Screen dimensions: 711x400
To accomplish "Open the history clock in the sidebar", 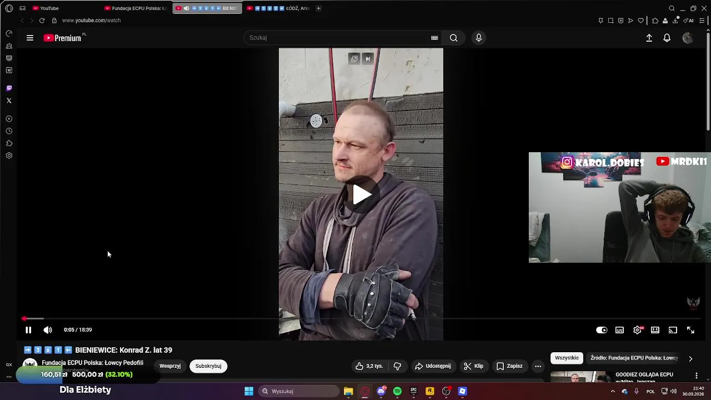I will coord(9,131).
